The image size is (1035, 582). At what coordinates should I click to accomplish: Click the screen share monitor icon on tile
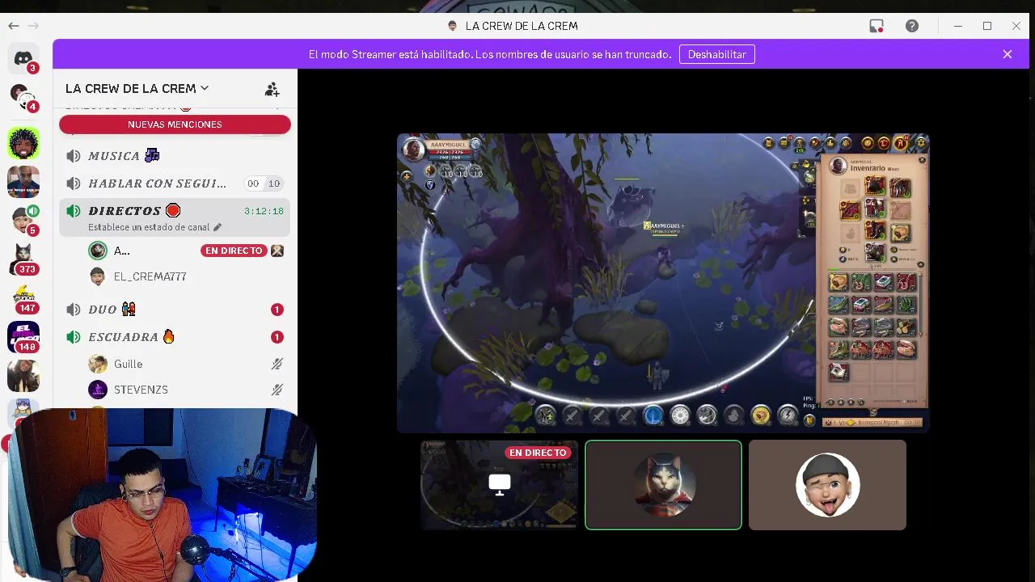(x=500, y=485)
